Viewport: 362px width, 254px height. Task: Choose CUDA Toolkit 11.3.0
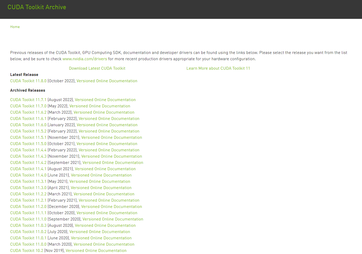(x=28, y=188)
